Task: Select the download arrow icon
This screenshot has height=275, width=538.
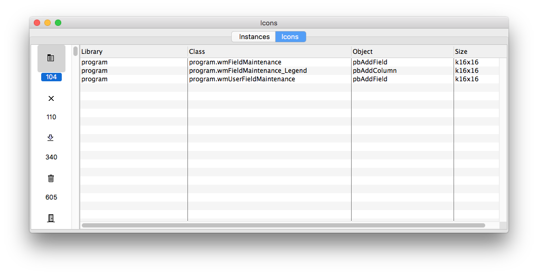Action: point(51,138)
